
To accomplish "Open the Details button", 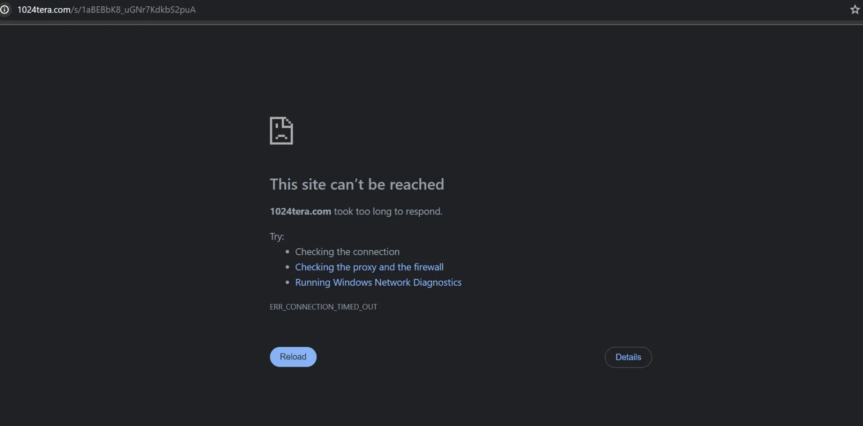I will tap(628, 357).
